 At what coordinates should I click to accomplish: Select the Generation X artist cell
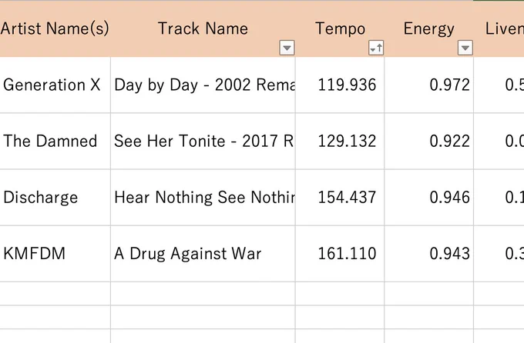pos(55,85)
